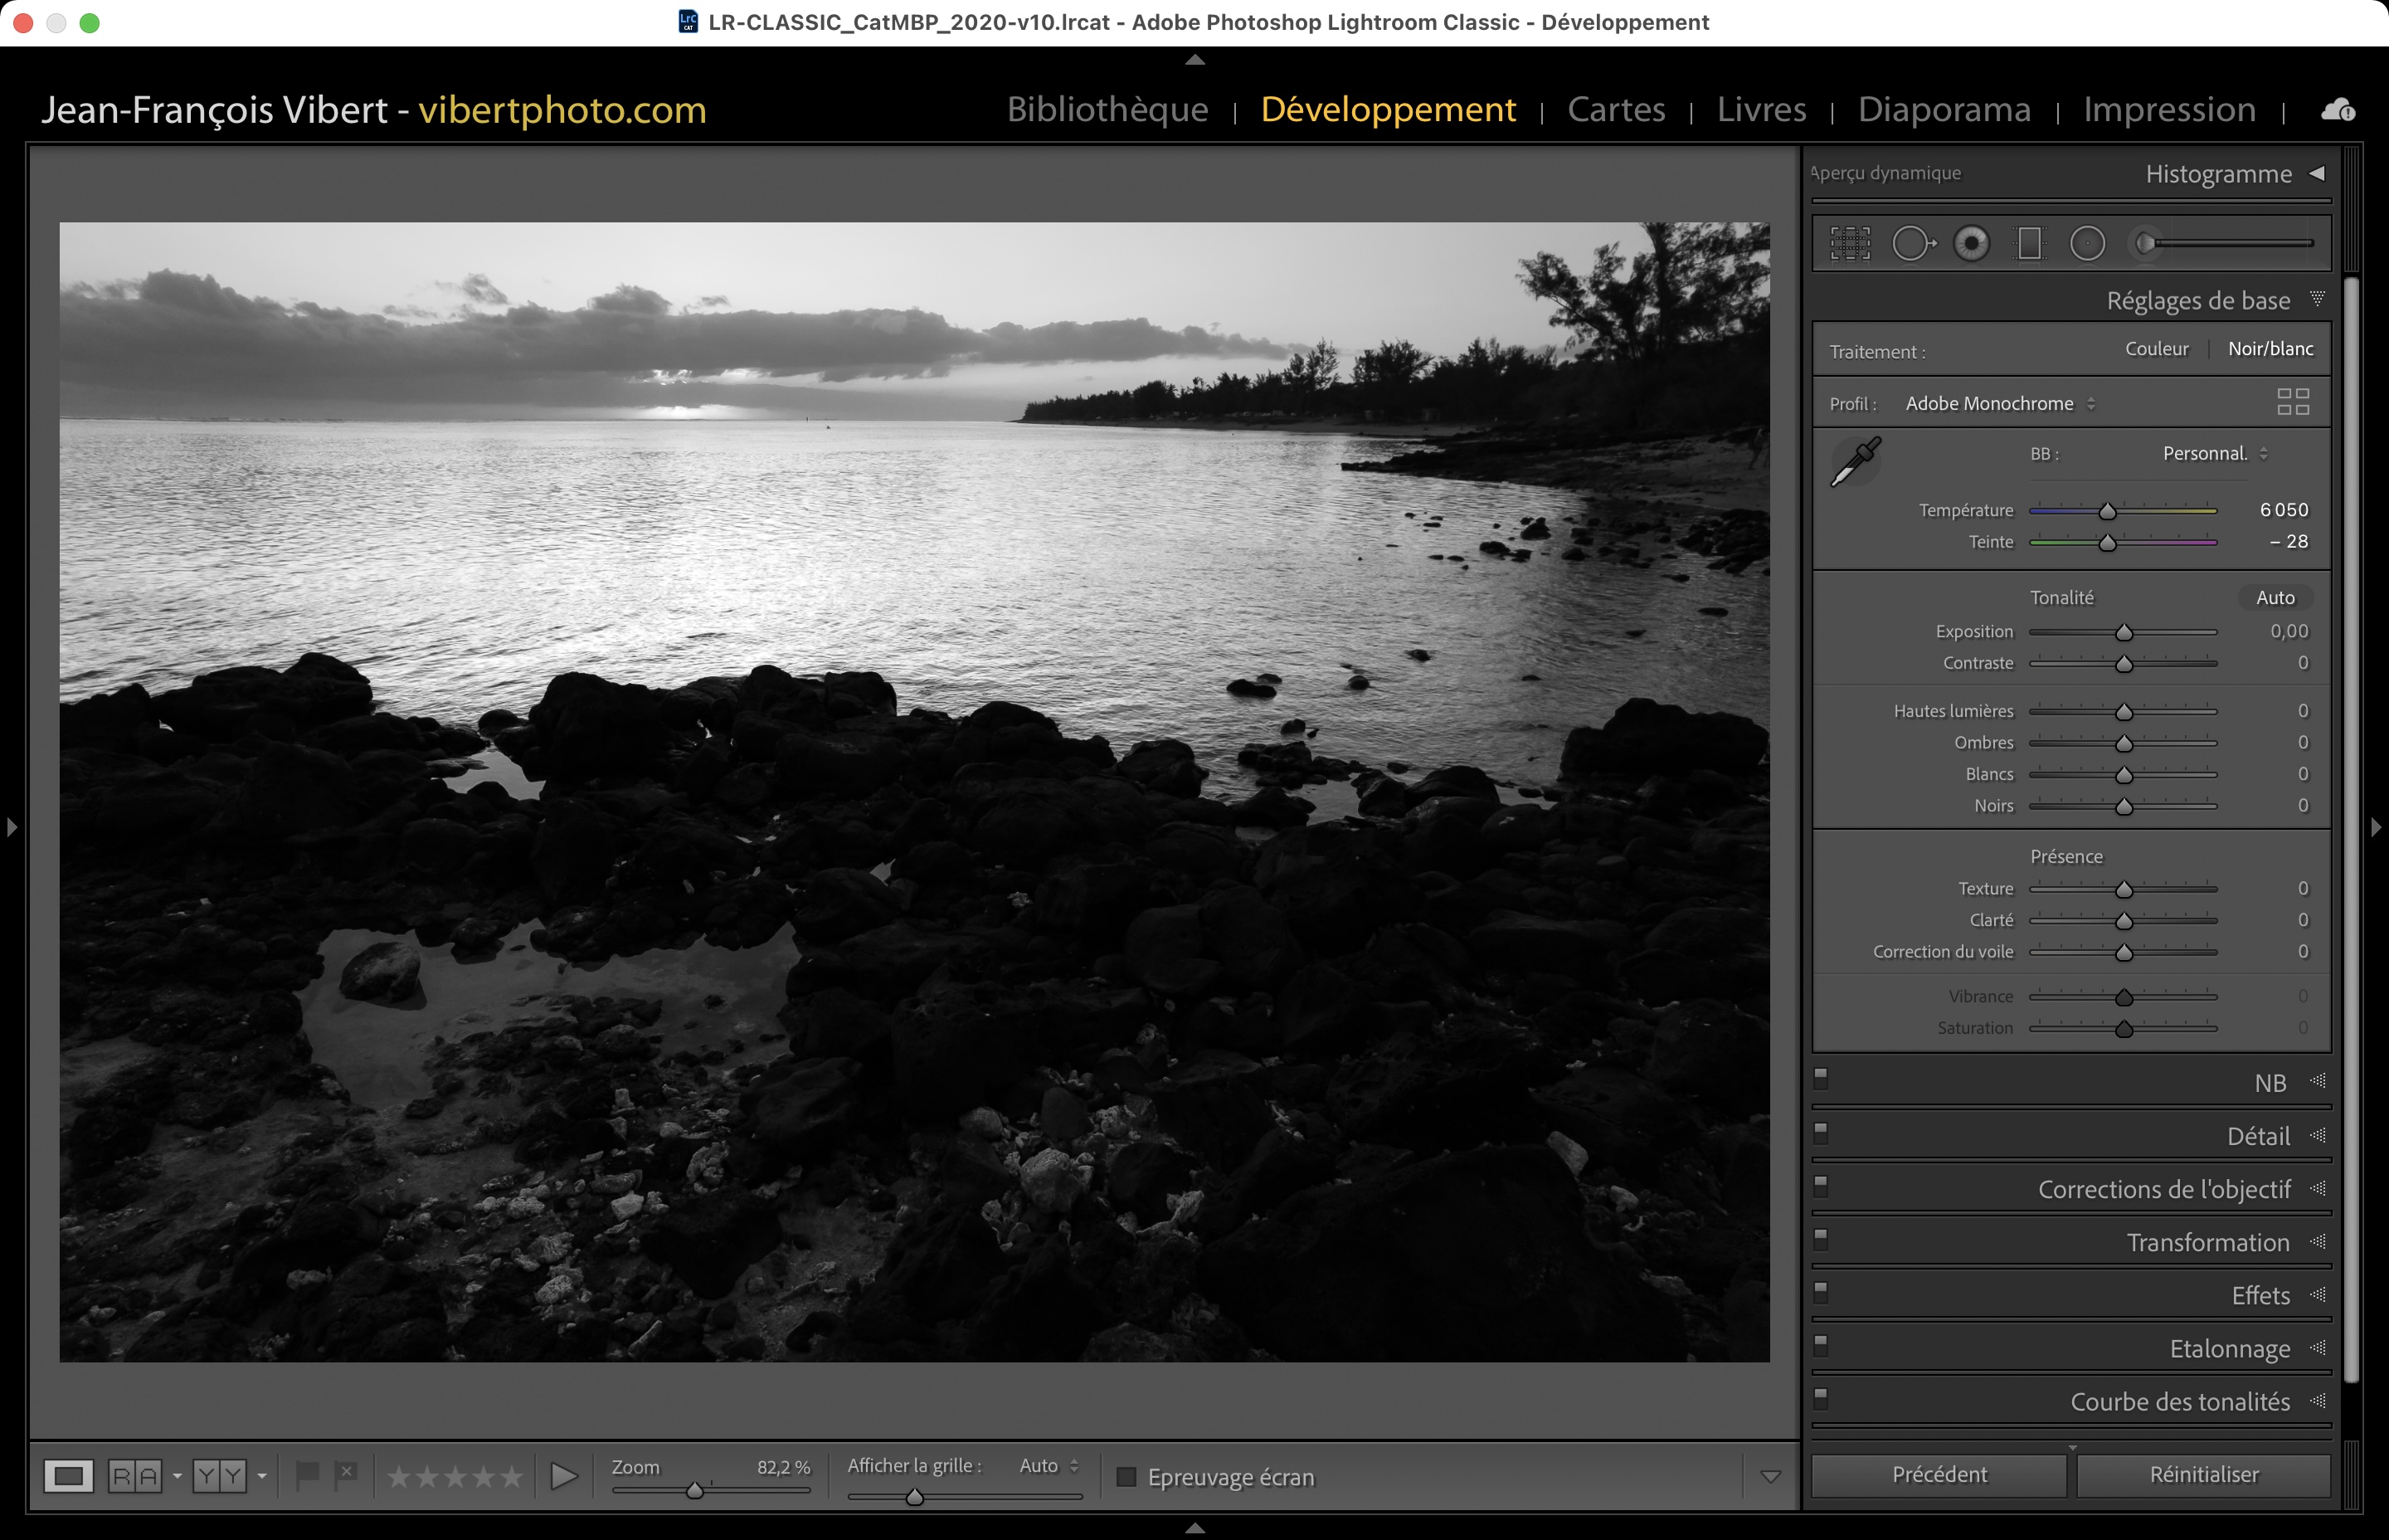2389x1540 pixels.
Task: Click the cloud sync status icon
Action: pyautogui.click(x=2337, y=110)
